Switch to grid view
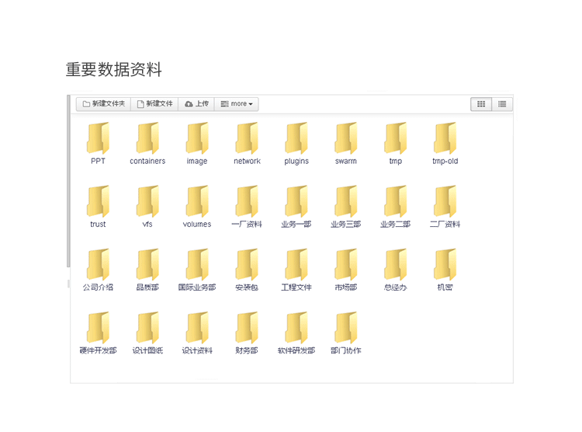Viewport: 582px width, 432px height. point(481,104)
